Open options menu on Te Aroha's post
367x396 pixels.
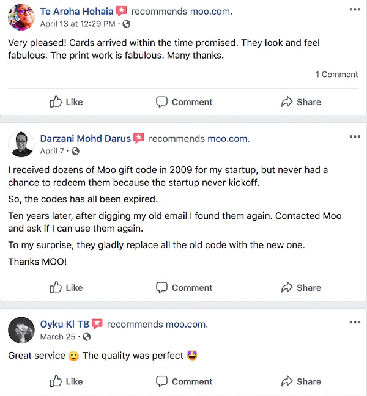(355, 10)
